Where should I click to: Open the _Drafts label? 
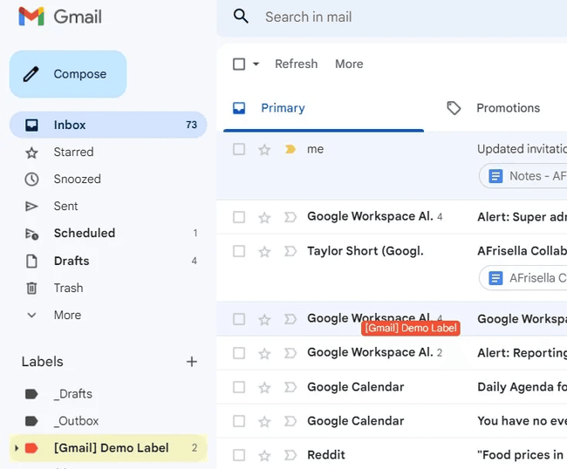[108, 394]
